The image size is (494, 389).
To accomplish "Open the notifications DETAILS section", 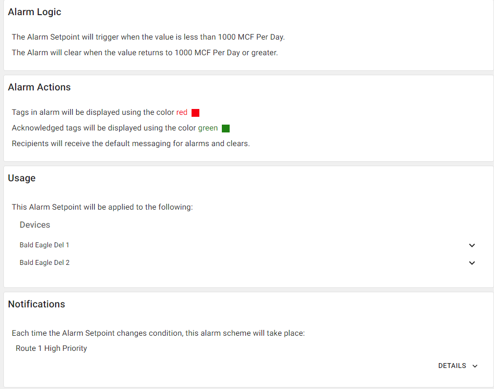I will tap(457, 366).
